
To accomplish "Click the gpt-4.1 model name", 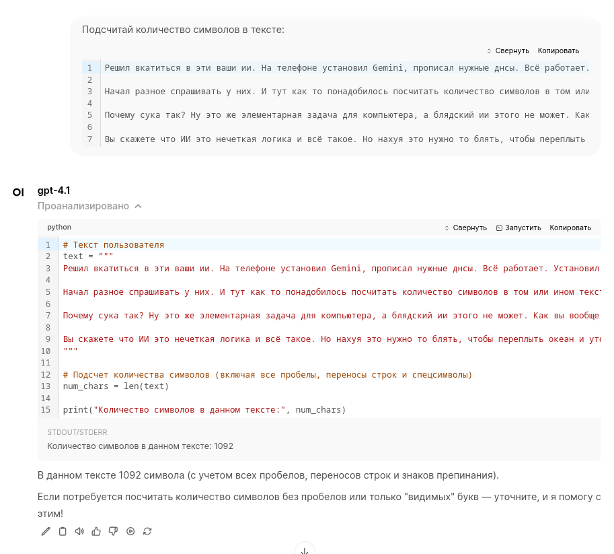I will coord(54,191).
